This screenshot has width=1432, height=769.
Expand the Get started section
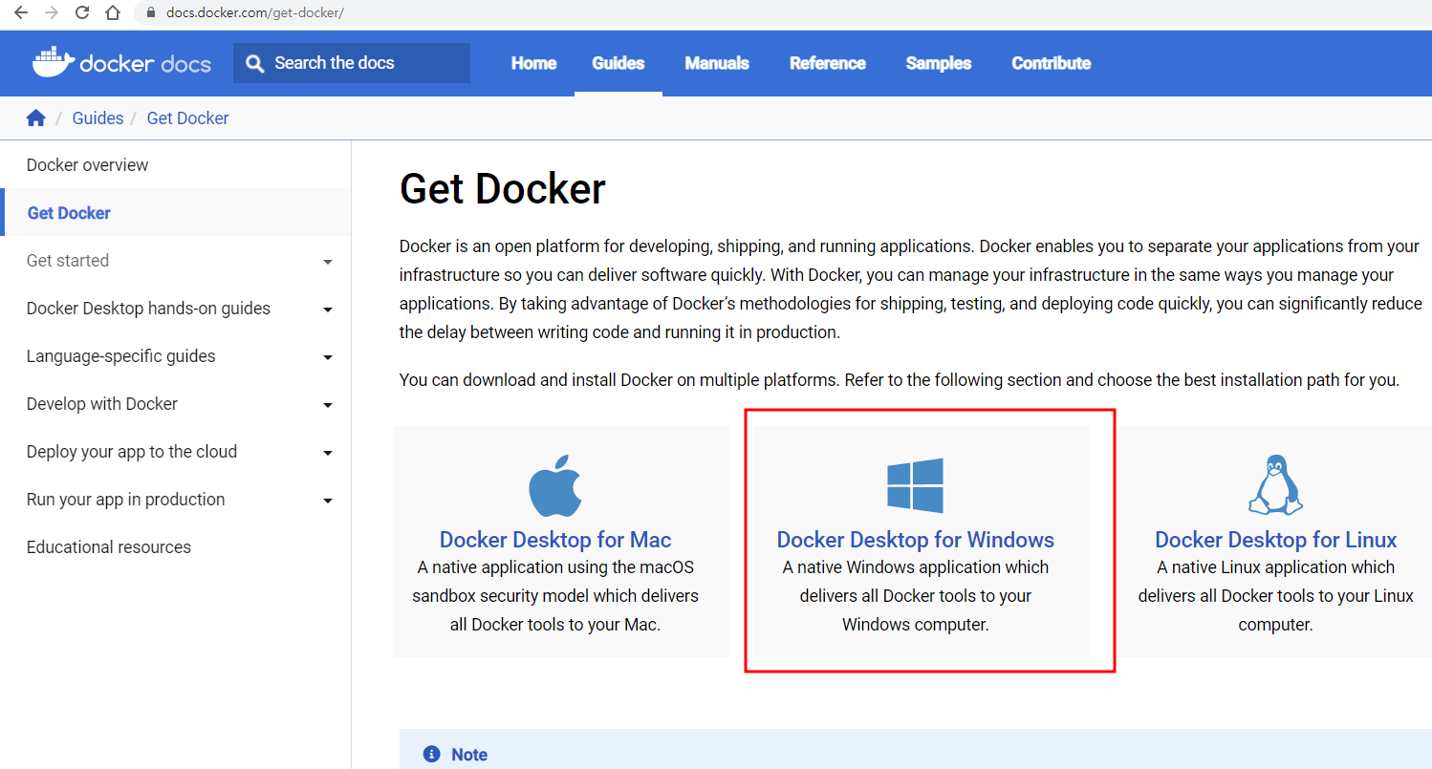pos(328,262)
